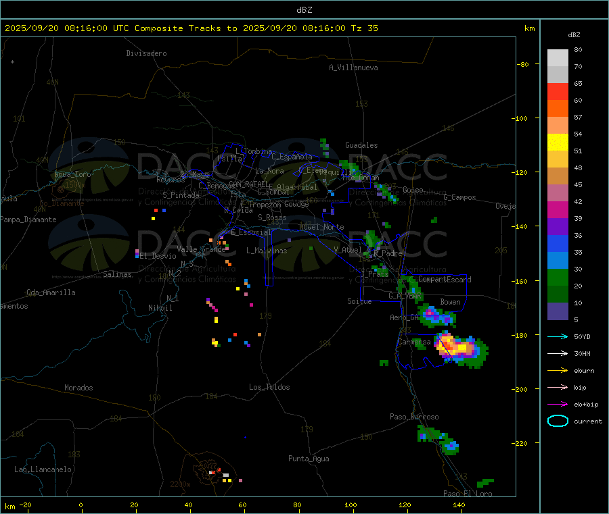The image size is (609, 514).
Task: Click the 140 km horizontal axis tick label
Action: 459,505
